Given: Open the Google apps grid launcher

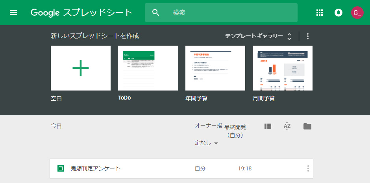Looking at the screenshot, I should point(320,13).
